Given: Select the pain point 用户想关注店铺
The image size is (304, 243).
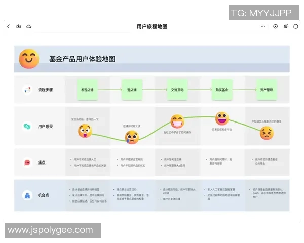Looking at the screenshot, I should [x=173, y=159].
